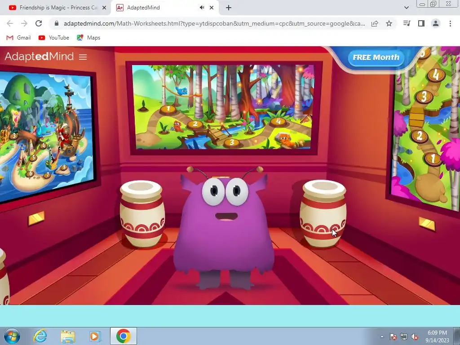Launch Internet Explorer from taskbar
The width and height of the screenshot is (460, 345).
[x=40, y=336]
